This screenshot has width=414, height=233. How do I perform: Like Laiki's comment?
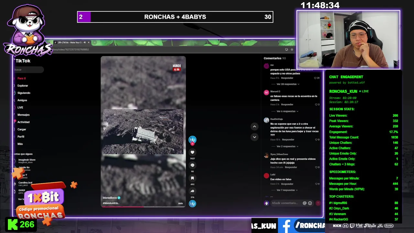(x=316, y=184)
